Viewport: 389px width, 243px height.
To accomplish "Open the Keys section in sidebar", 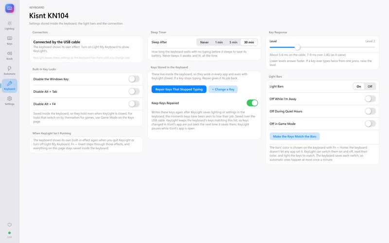I will click(9, 40).
